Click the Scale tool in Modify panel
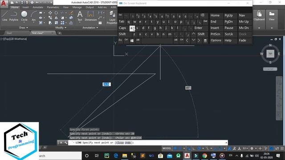The width and height of the screenshot is (285, 160). [57, 23]
